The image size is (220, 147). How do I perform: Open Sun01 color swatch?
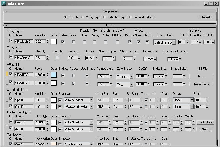click(54, 144)
